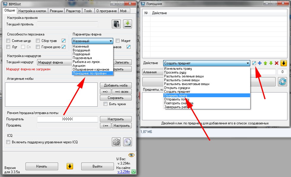Enable ICQ control support checkbox

pyautogui.click(x=8, y=142)
